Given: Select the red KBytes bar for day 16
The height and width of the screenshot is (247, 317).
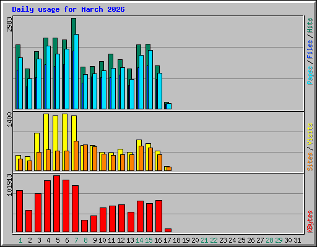Looking at the screenshot, I should [x=159, y=216].
